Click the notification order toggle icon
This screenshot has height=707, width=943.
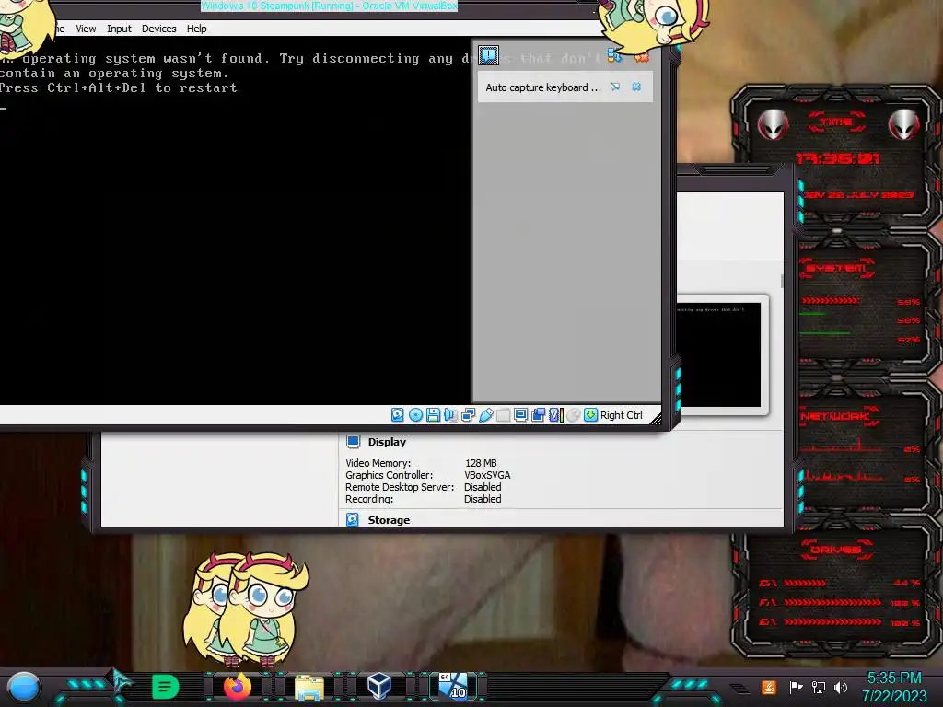pos(614,56)
